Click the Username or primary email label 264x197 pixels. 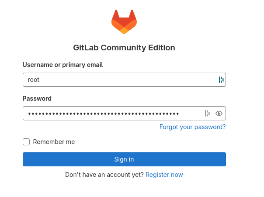pos(63,65)
